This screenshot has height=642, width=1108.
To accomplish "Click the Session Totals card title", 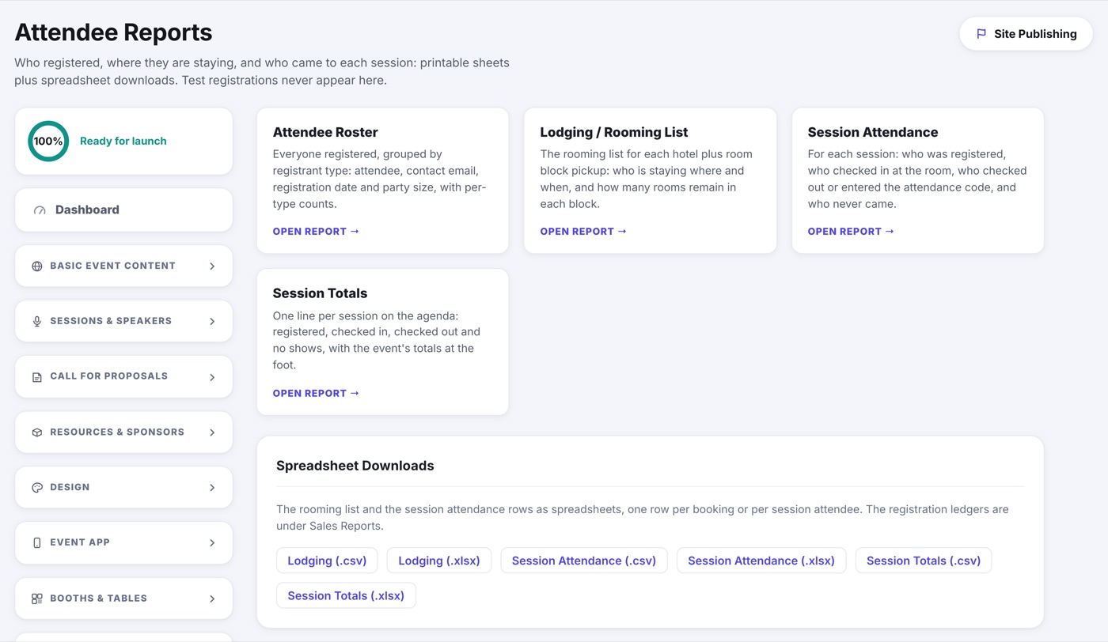I will click(320, 293).
